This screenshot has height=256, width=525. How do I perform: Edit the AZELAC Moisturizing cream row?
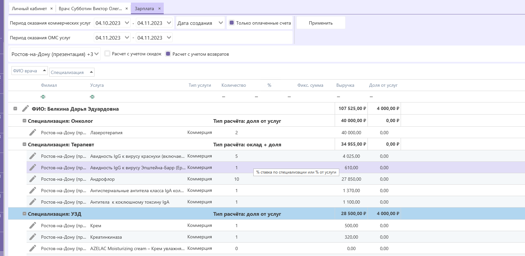pyautogui.click(x=32, y=248)
